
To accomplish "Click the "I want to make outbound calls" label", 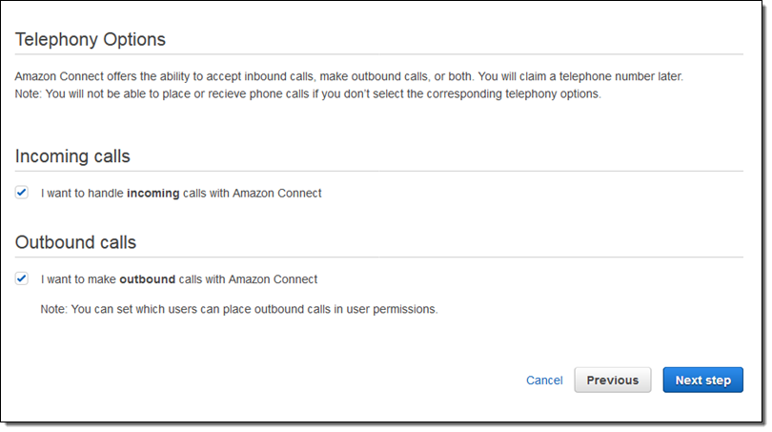I will (x=179, y=279).
